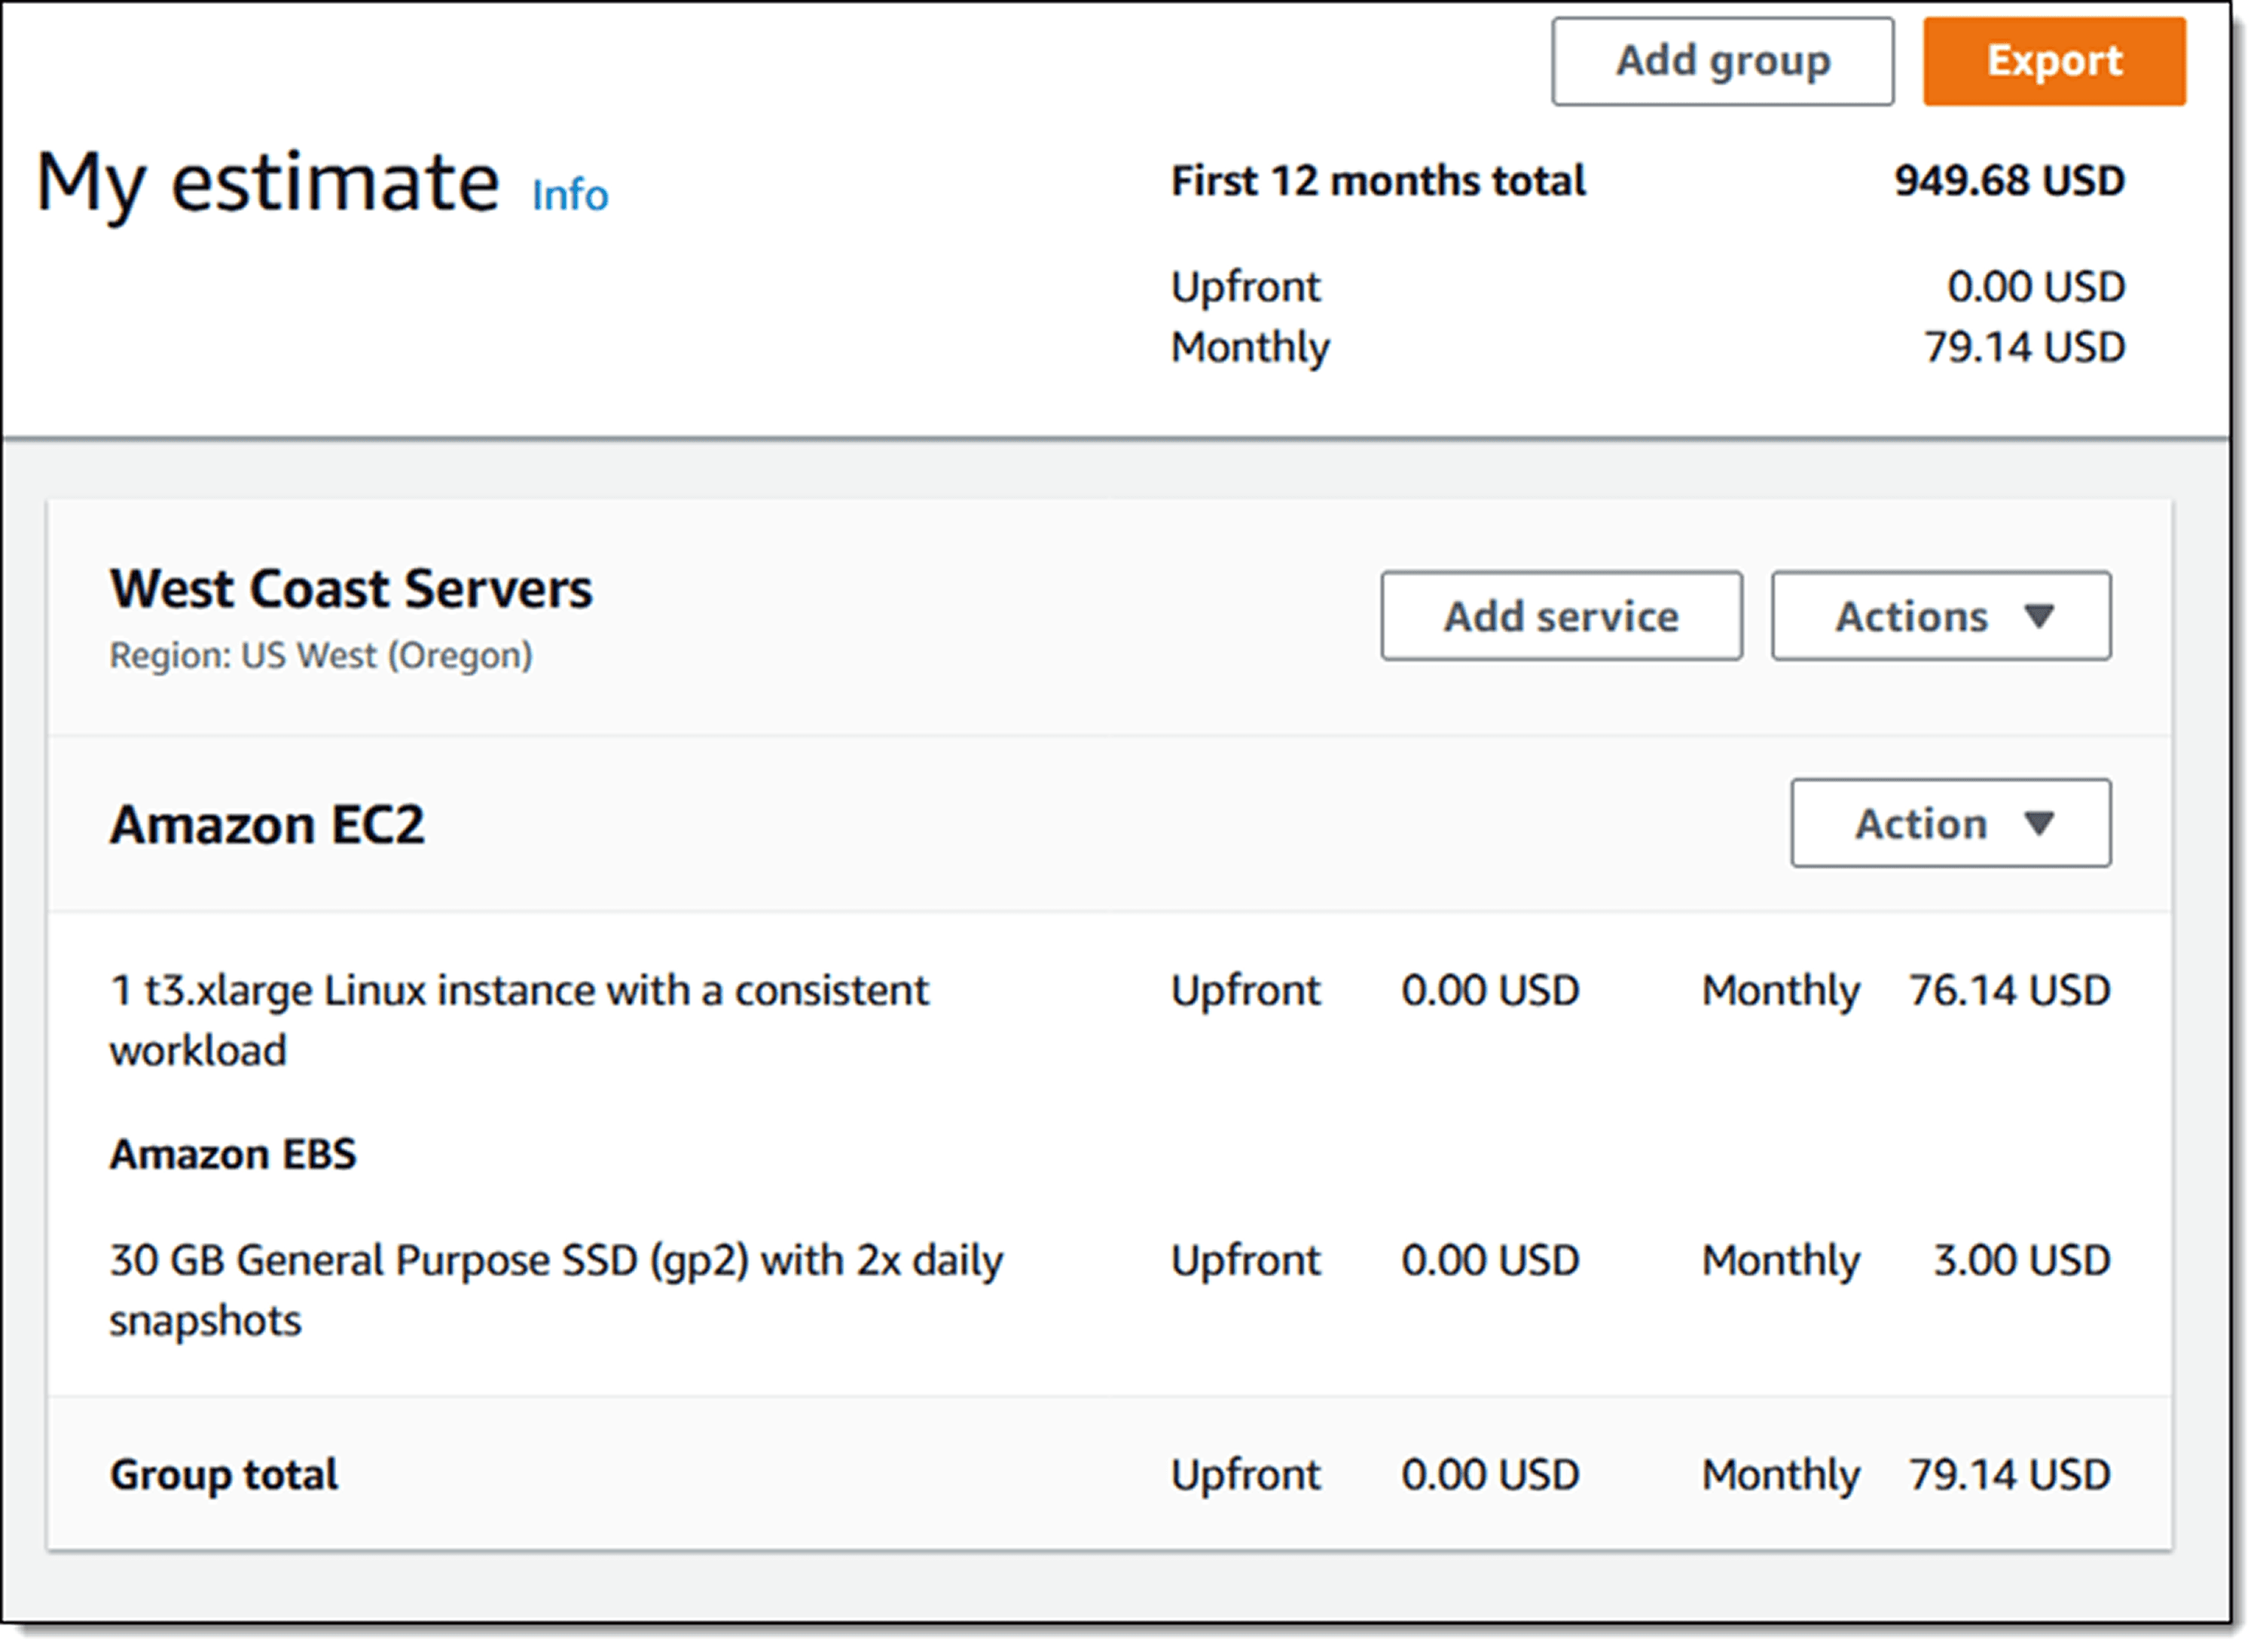The height and width of the screenshot is (1652, 2260).
Task: Export the estimate with the orange button
Action: point(2054,61)
